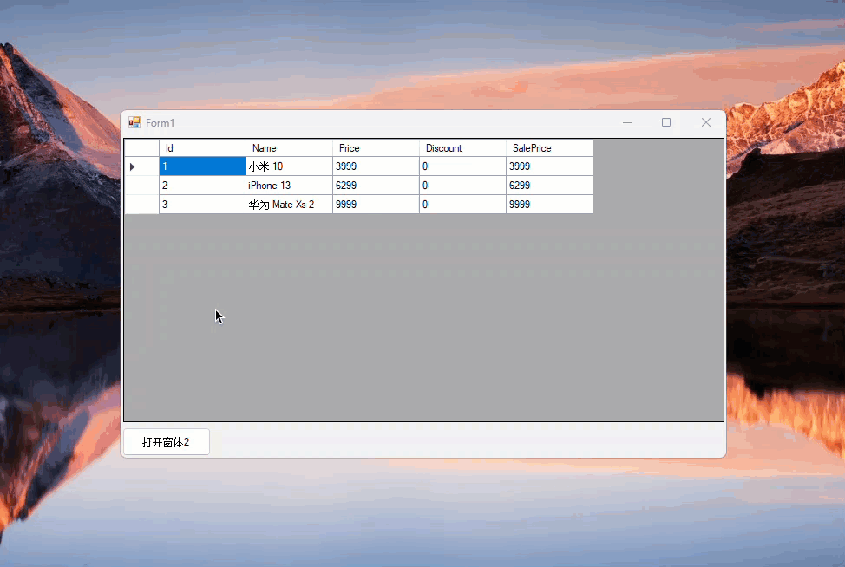Click the Name column header
The height and width of the screenshot is (567, 845).
point(289,148)
